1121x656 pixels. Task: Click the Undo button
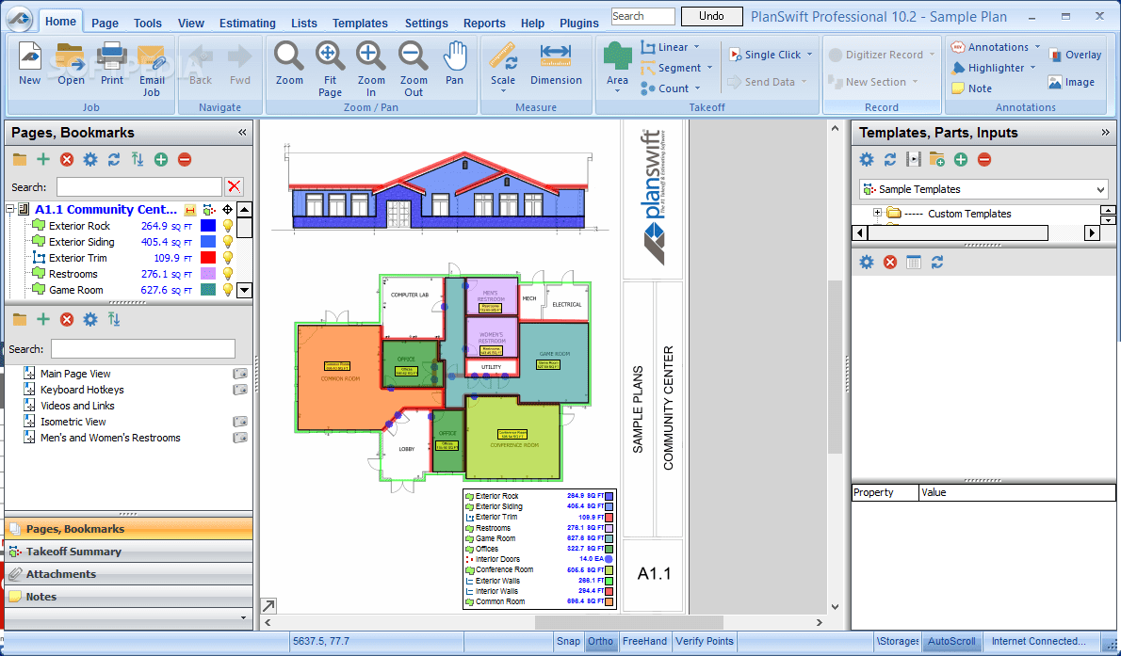point(711,16)
